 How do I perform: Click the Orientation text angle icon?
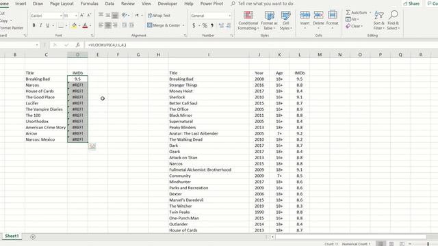(125, 15)
